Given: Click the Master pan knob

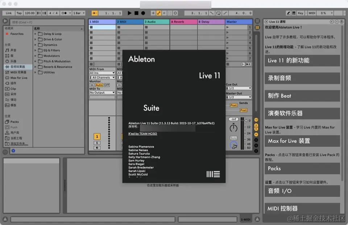Looking at the screenshot, I should (233, 128).
